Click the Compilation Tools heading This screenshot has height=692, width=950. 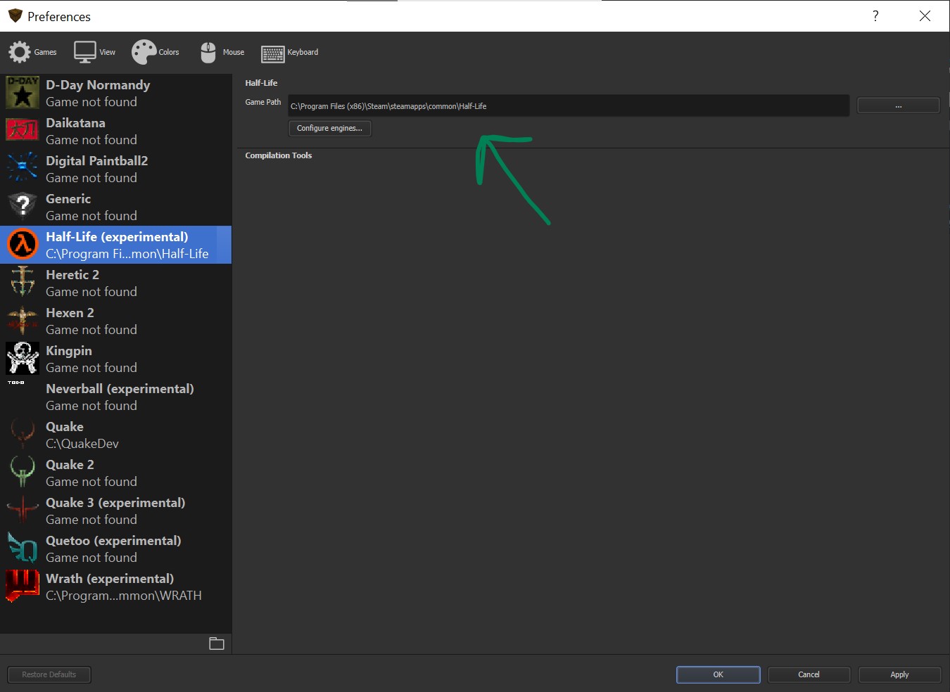(x=279, y=155)
